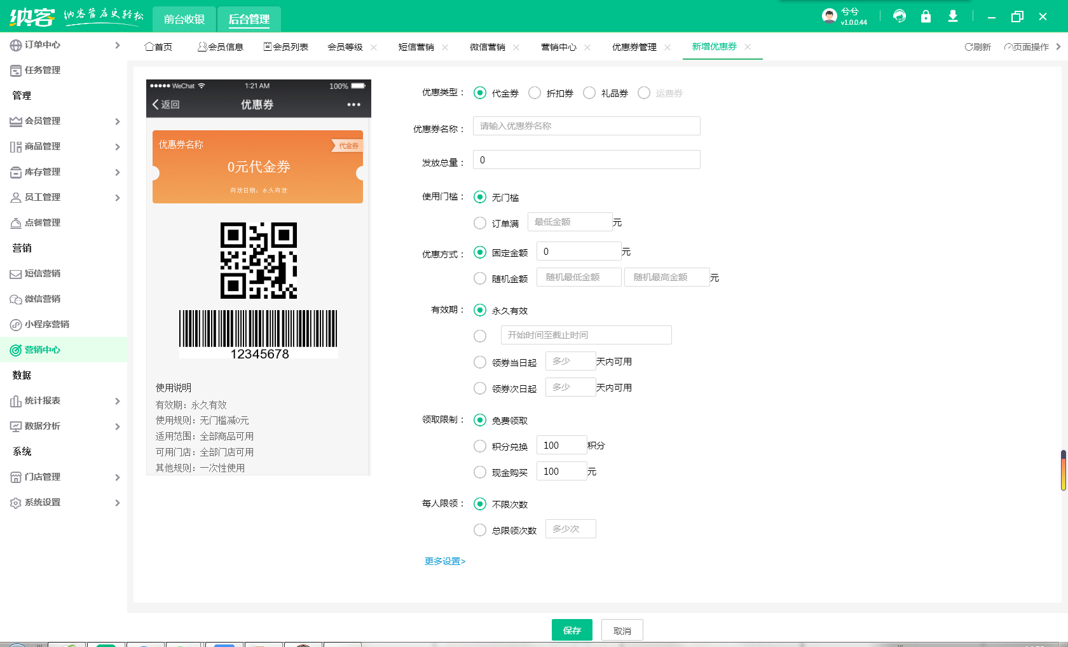Select 营销中心 target icon in sidebar
The height and width of the screenshot is (647, 1068).
point(16,350)
